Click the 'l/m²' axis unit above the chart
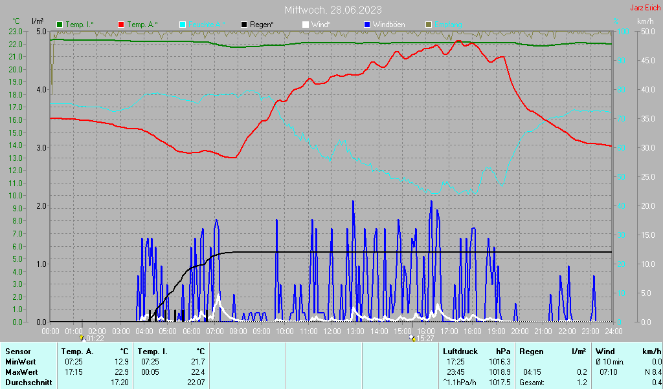 coord(38,21)
